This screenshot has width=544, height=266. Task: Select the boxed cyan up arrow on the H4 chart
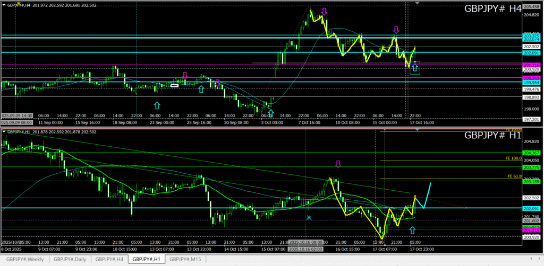pyautogui.click(x=415, y=68)
